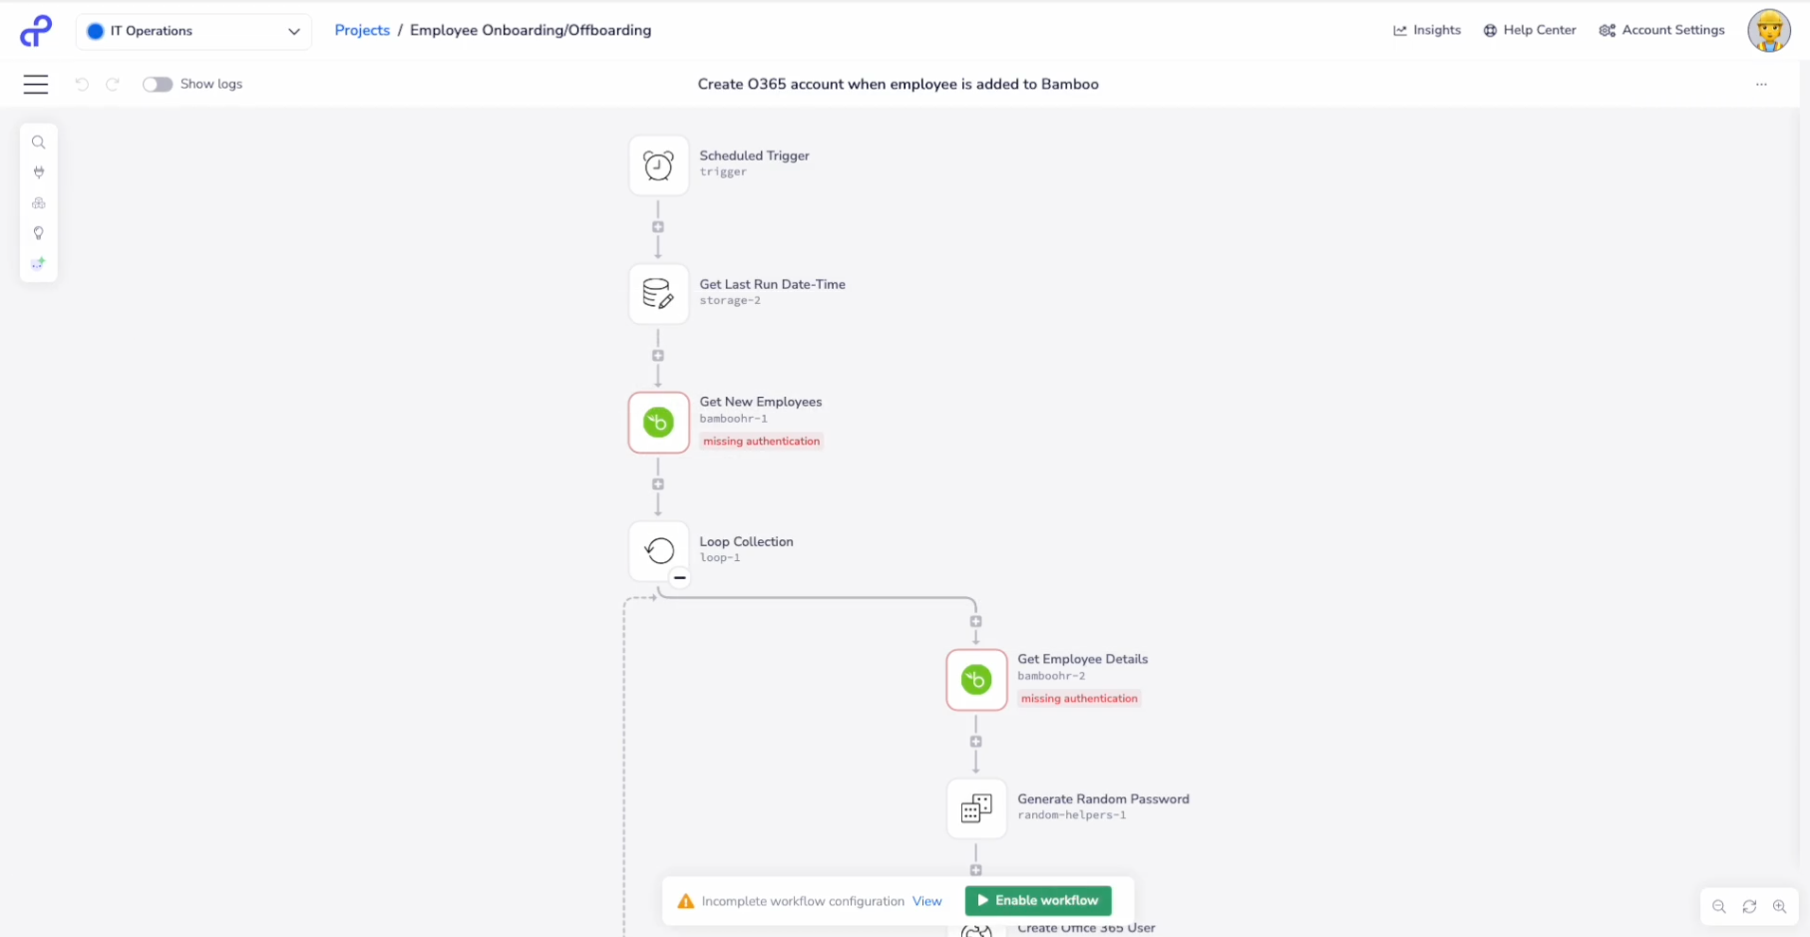Click the undo arrow in the top toolbar
Image resolution: width=1810 pixels, height=937 pixels.
click(x=82, y=84)
